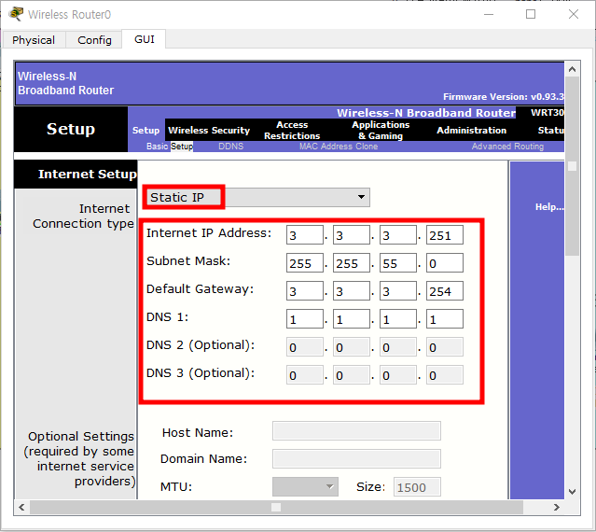Click the Host Name input field
This screenshot has height=532, width=596.
pos(356,431)
